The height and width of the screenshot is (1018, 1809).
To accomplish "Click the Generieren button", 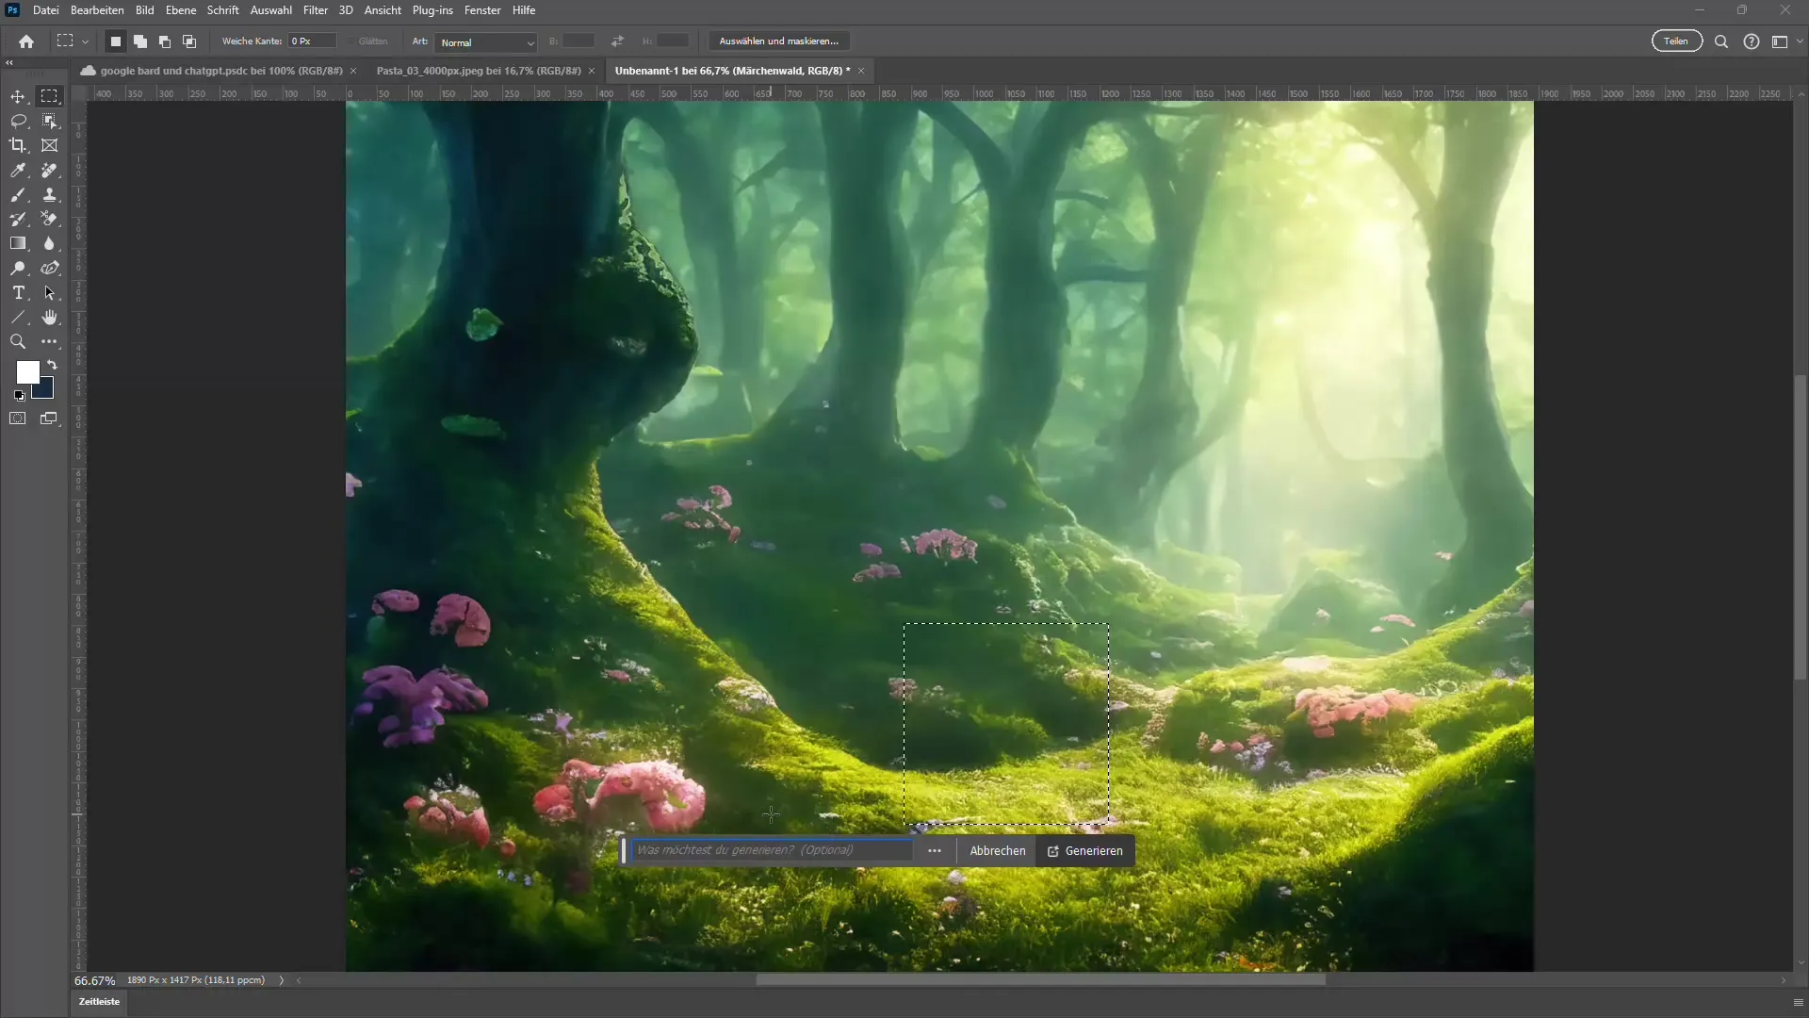I will tap(1085, 851).
